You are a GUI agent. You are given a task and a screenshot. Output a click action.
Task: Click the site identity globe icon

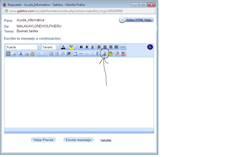[x=6, y=11]
